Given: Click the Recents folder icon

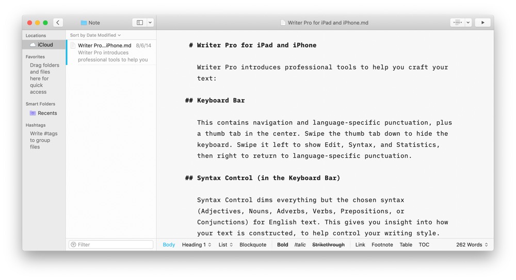Looking at the screenshot, I should coord(33,113).
